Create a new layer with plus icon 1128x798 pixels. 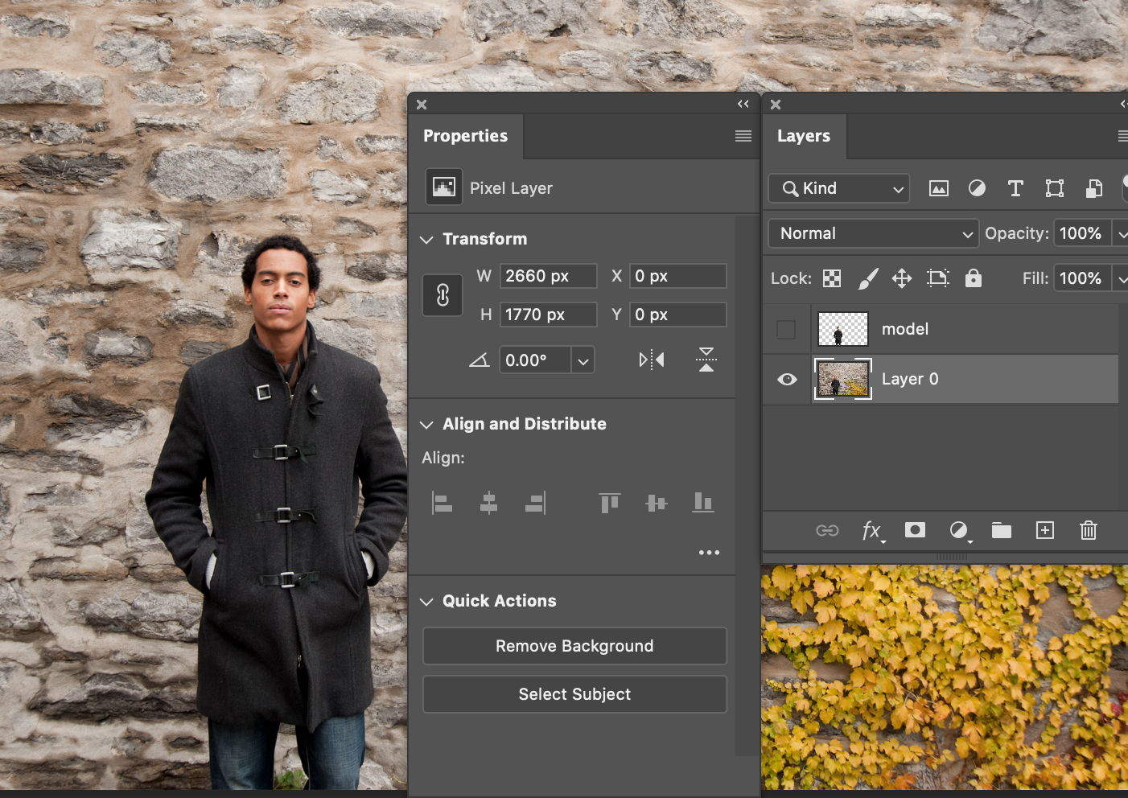[1044, 530]
